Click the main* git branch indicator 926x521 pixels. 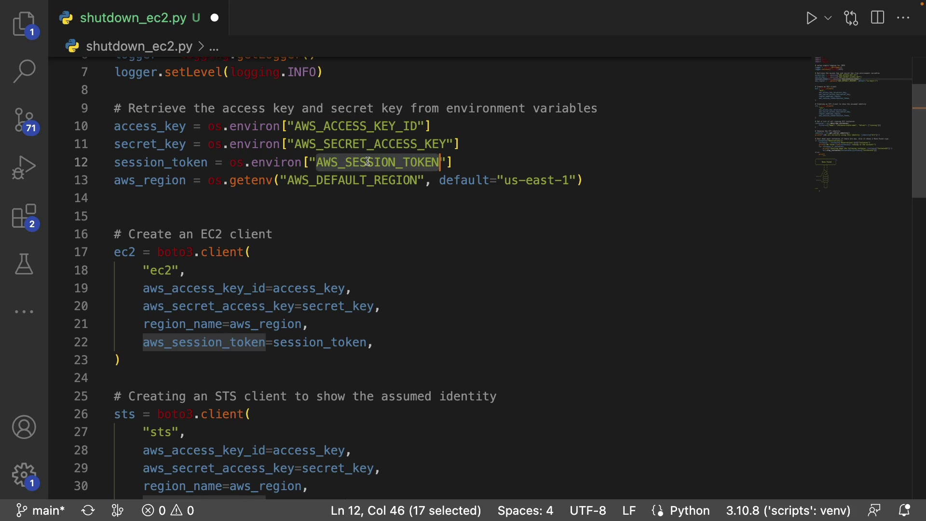click(41, 510)
